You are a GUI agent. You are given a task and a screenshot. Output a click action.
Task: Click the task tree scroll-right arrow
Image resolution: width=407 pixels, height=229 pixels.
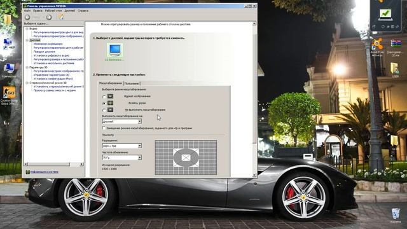pos(81,164)
